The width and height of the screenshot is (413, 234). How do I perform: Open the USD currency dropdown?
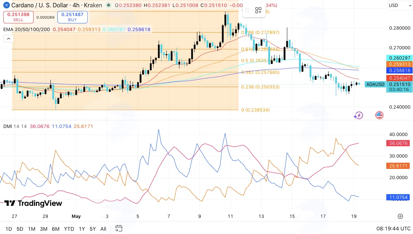(x=400, y=5)
